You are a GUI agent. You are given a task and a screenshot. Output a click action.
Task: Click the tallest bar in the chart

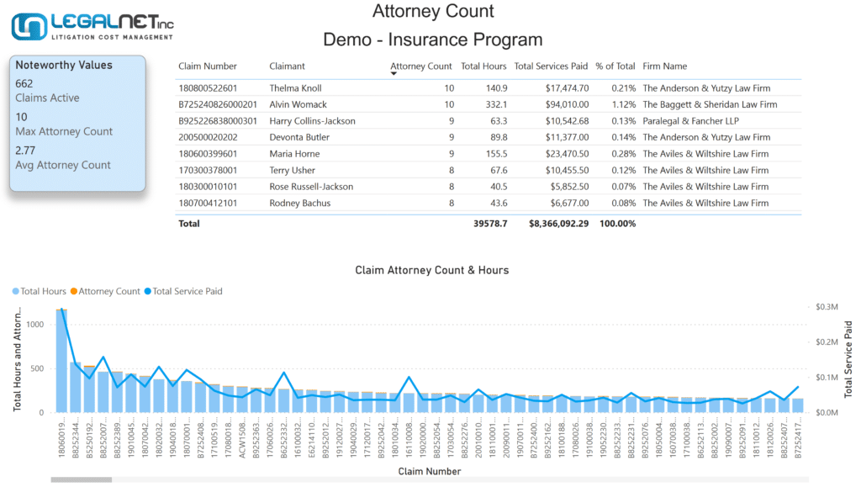pyautogui.click(x=61, y=361)
